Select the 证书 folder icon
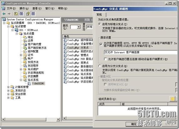This screenshot has width=179, height=129. click(25, 55)
